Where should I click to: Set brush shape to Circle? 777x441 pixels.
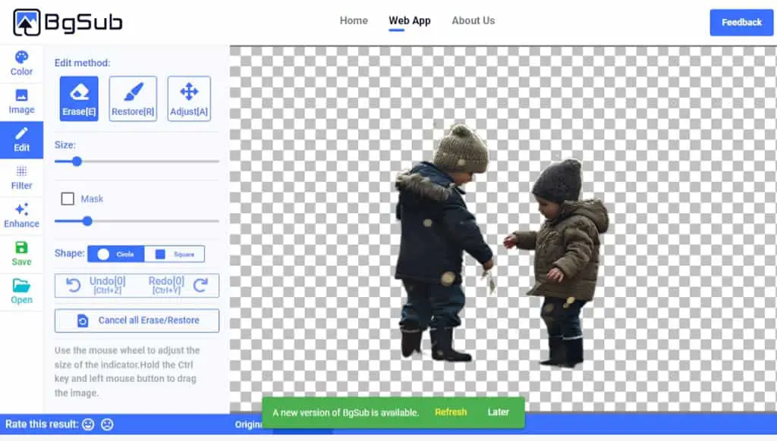[x=116, y=255]
